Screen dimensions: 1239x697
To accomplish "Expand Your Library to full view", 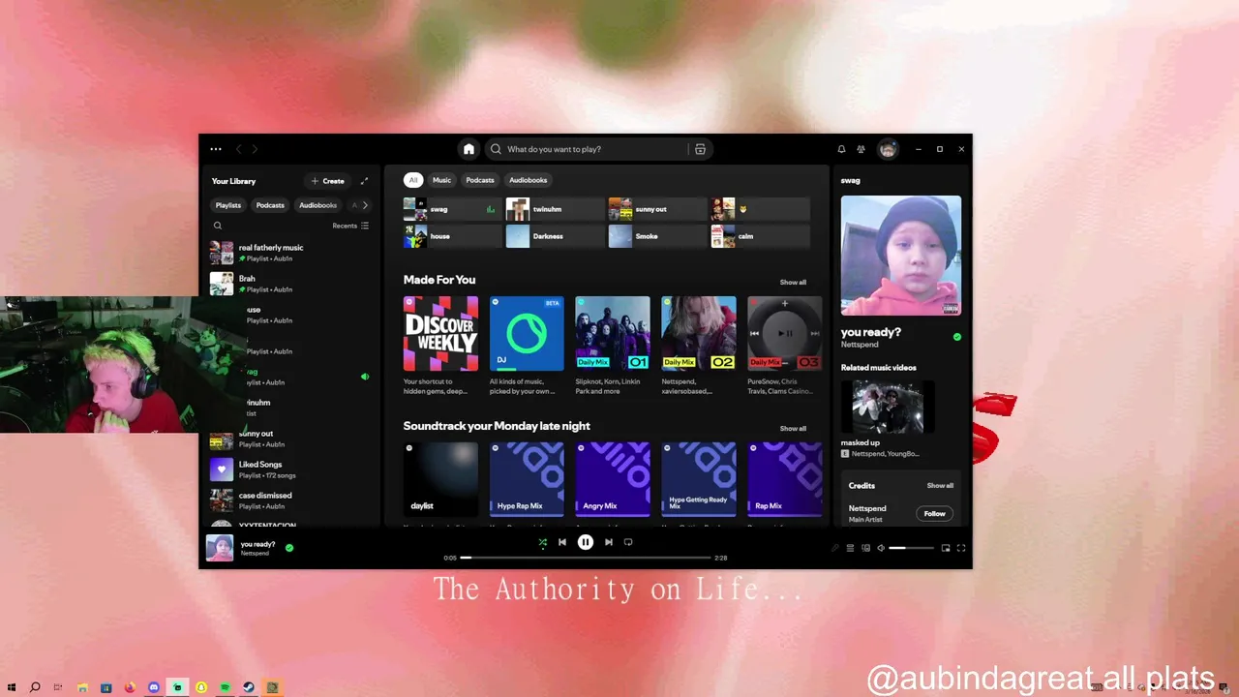I will (x=364, y=181).
